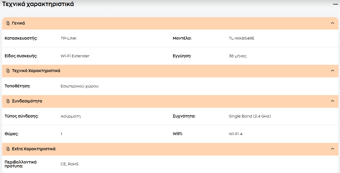
Task: Select the TL-WA854RE model value
Action: (242, 38)
